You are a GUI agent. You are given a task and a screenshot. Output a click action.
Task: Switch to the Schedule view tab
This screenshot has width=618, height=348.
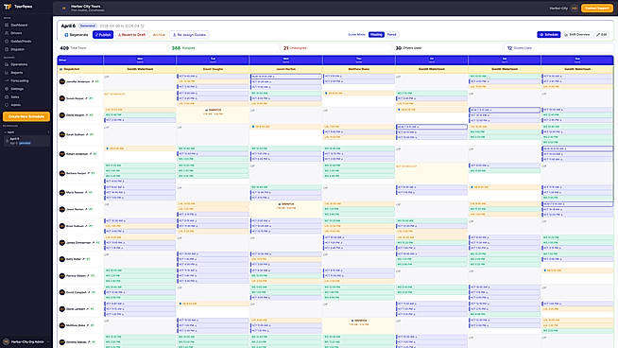pyautogui.click(x=549, y=35)
